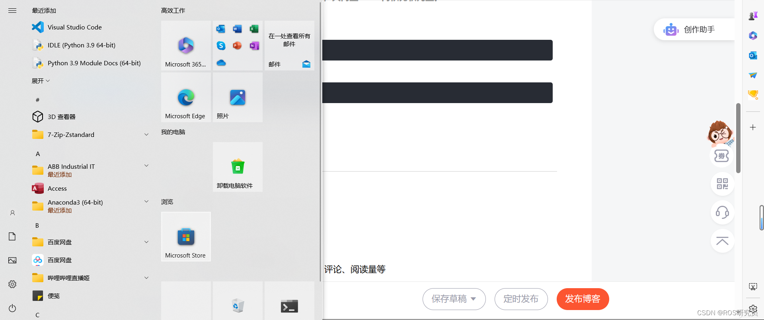This screenshot has height=320, width=764.
Task: Click the 我的电脑 tile group header
Action: [173, 132]
